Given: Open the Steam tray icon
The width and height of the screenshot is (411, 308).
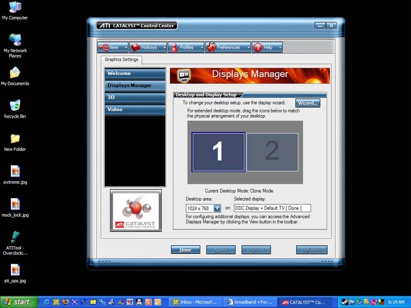Looking at the screenshot, I should coord(345,302).
